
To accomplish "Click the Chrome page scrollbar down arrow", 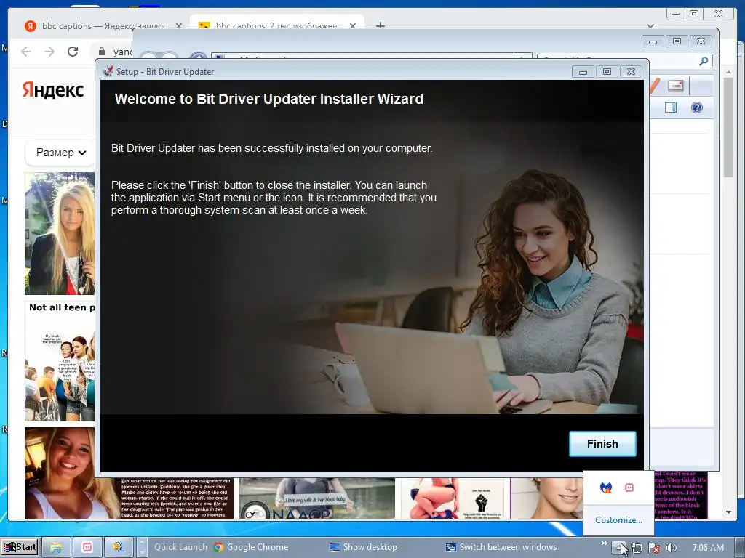I will pyautogui.click(x=728, y=512).
